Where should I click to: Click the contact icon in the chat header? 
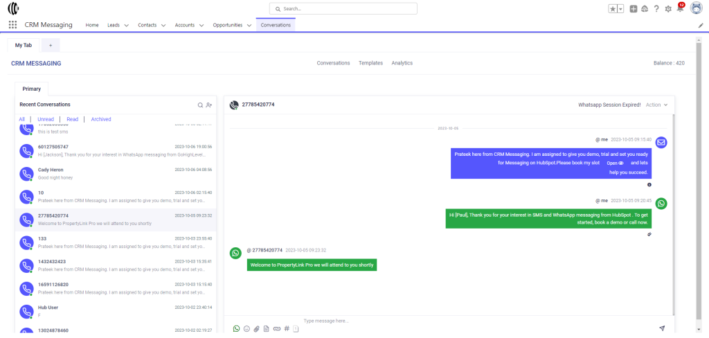(234, 105)
